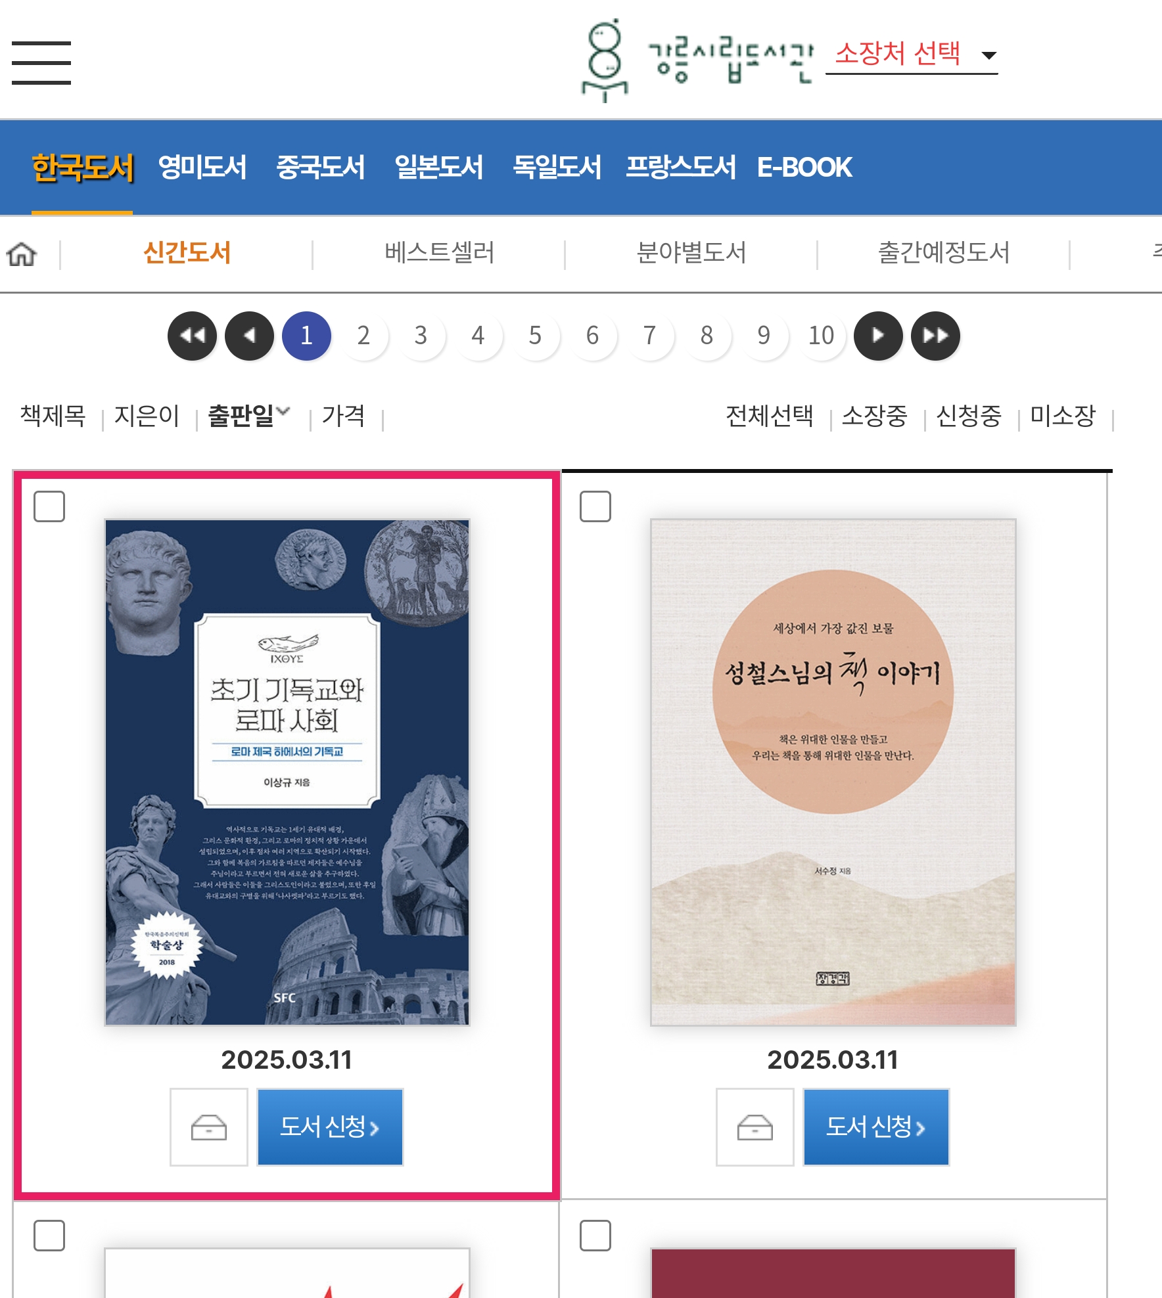Open the 초기 기독교와 로마 사회 book cover

(x=287, y=772)
